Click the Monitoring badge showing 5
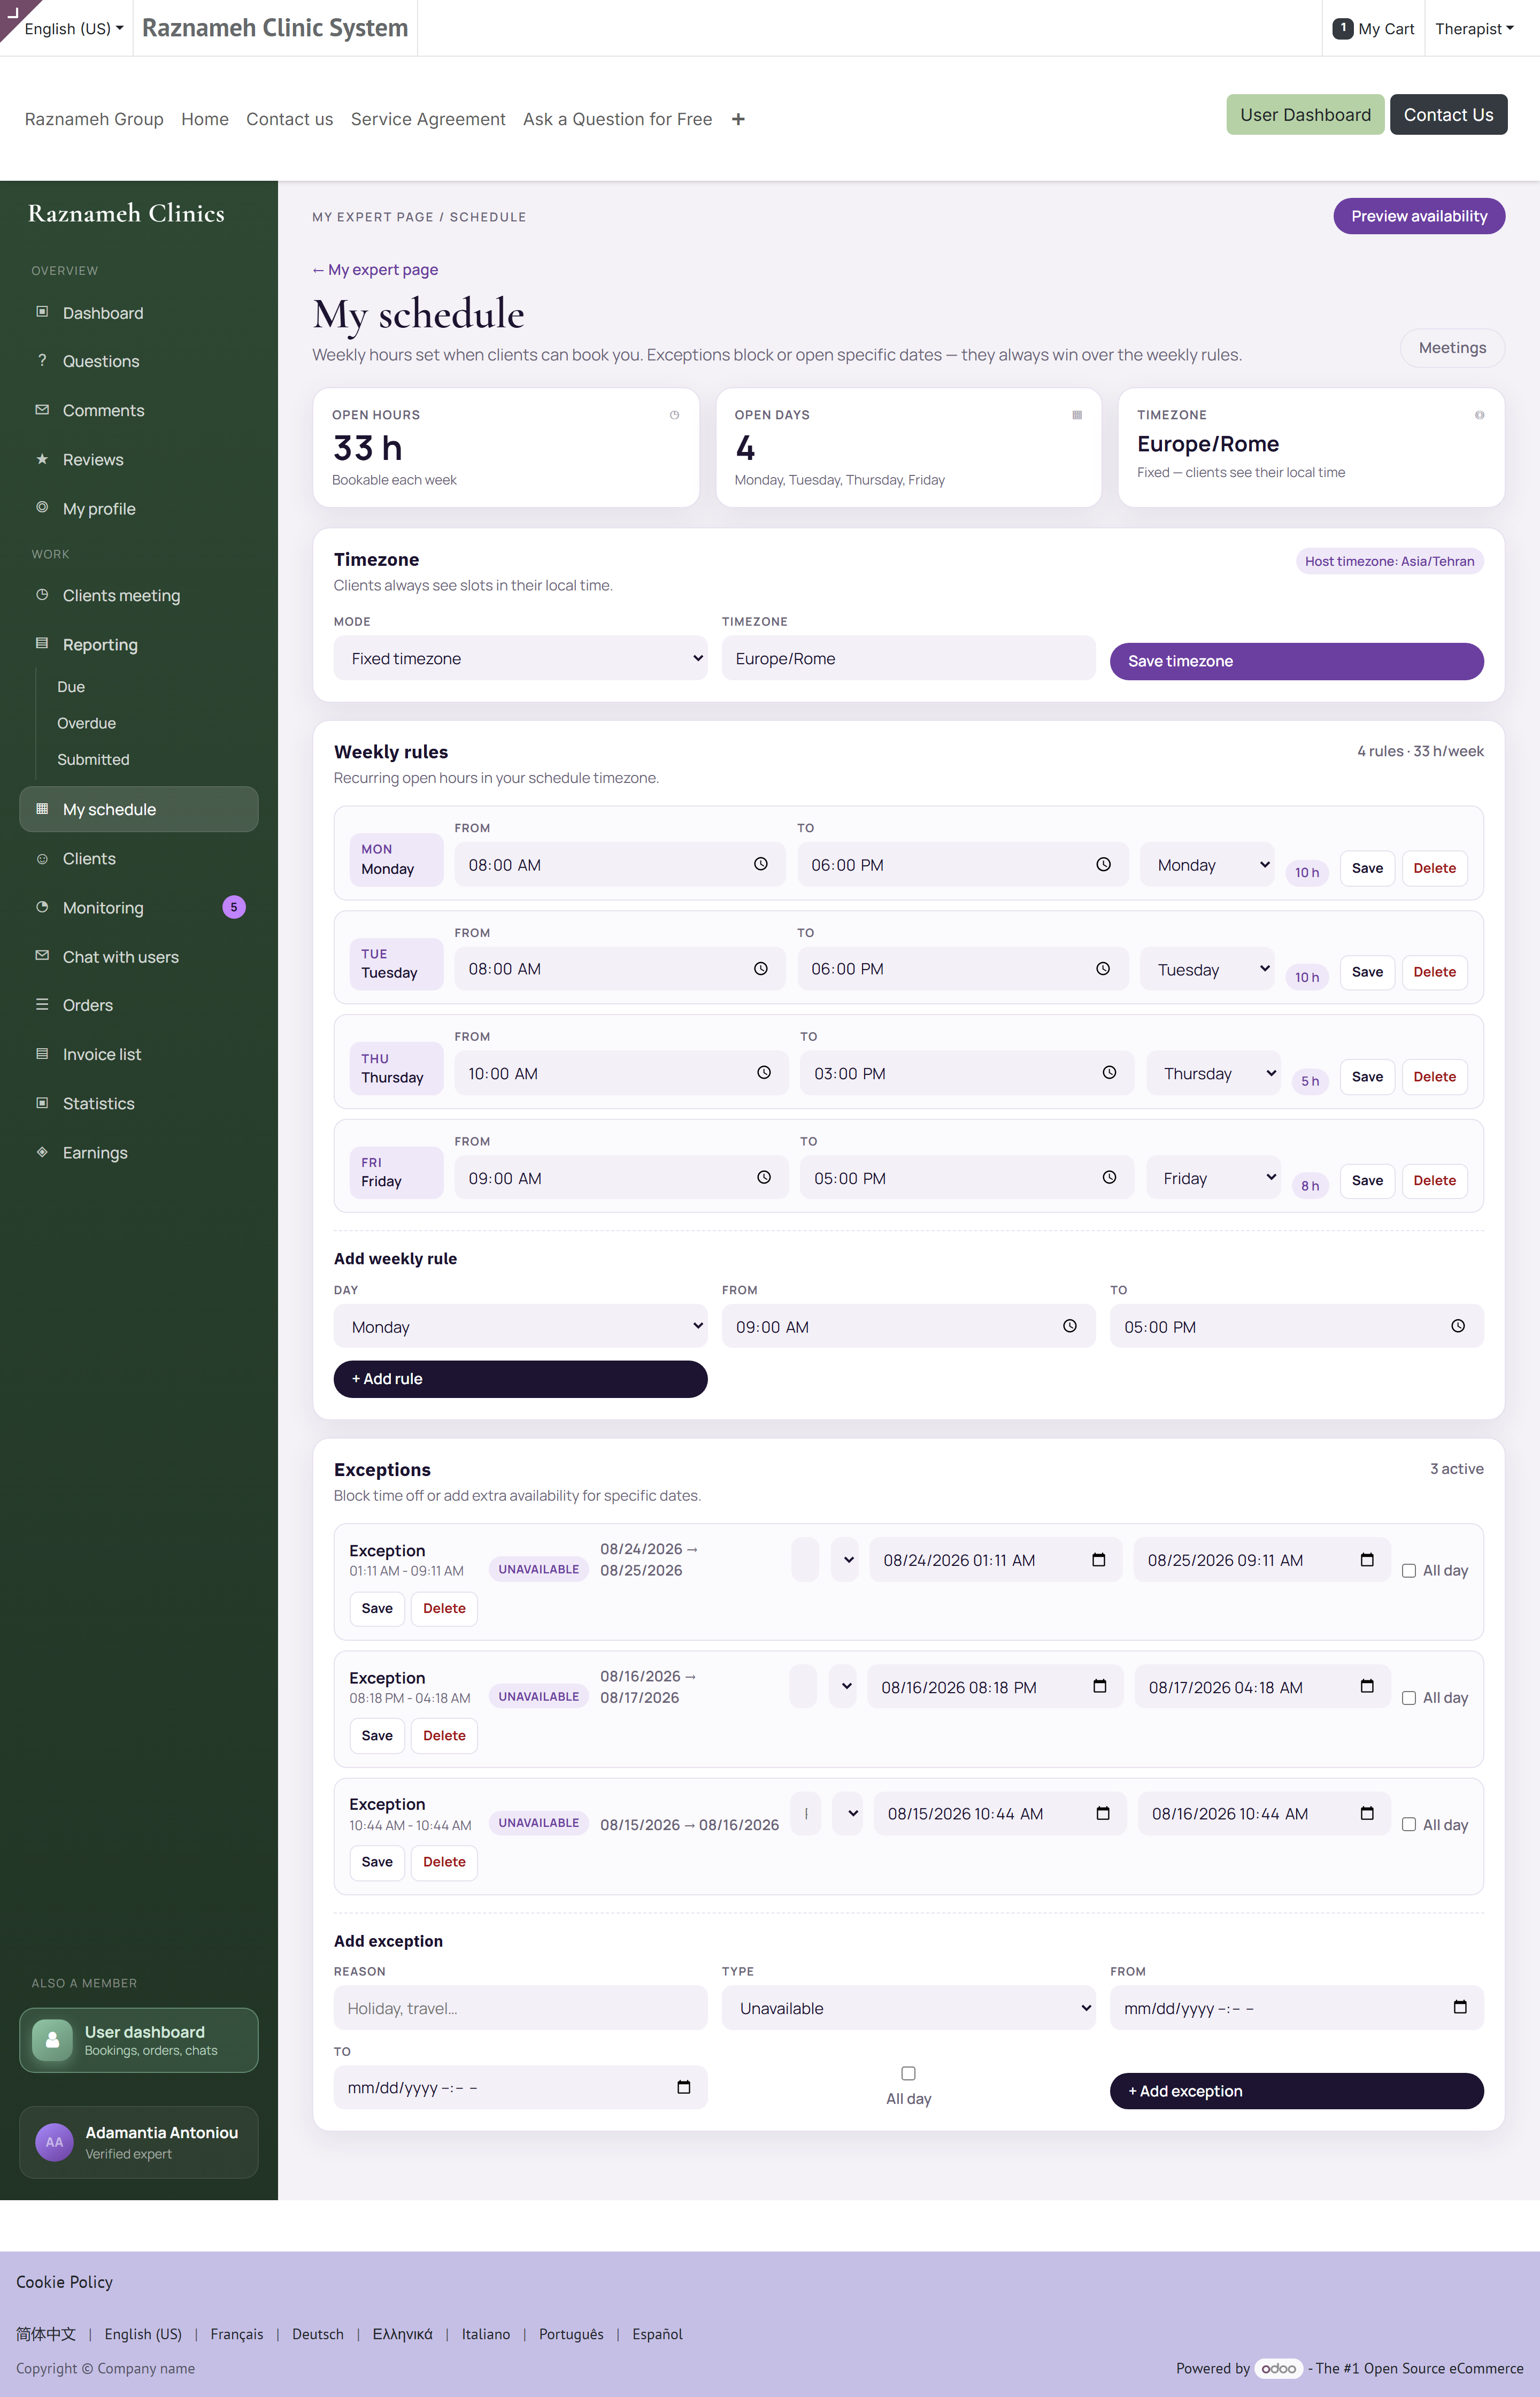The image size is (1540, 2397). [234, 907]
